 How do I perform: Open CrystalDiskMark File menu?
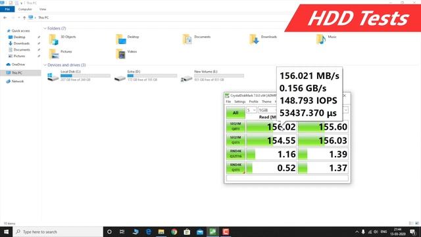[228, 101]
